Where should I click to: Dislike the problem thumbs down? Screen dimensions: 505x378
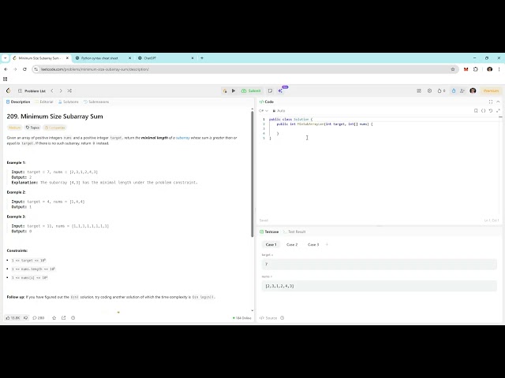pos(26,318)
